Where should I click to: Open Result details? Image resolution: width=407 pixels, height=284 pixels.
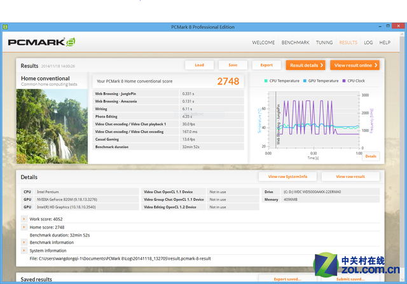(x=306, y=65)
